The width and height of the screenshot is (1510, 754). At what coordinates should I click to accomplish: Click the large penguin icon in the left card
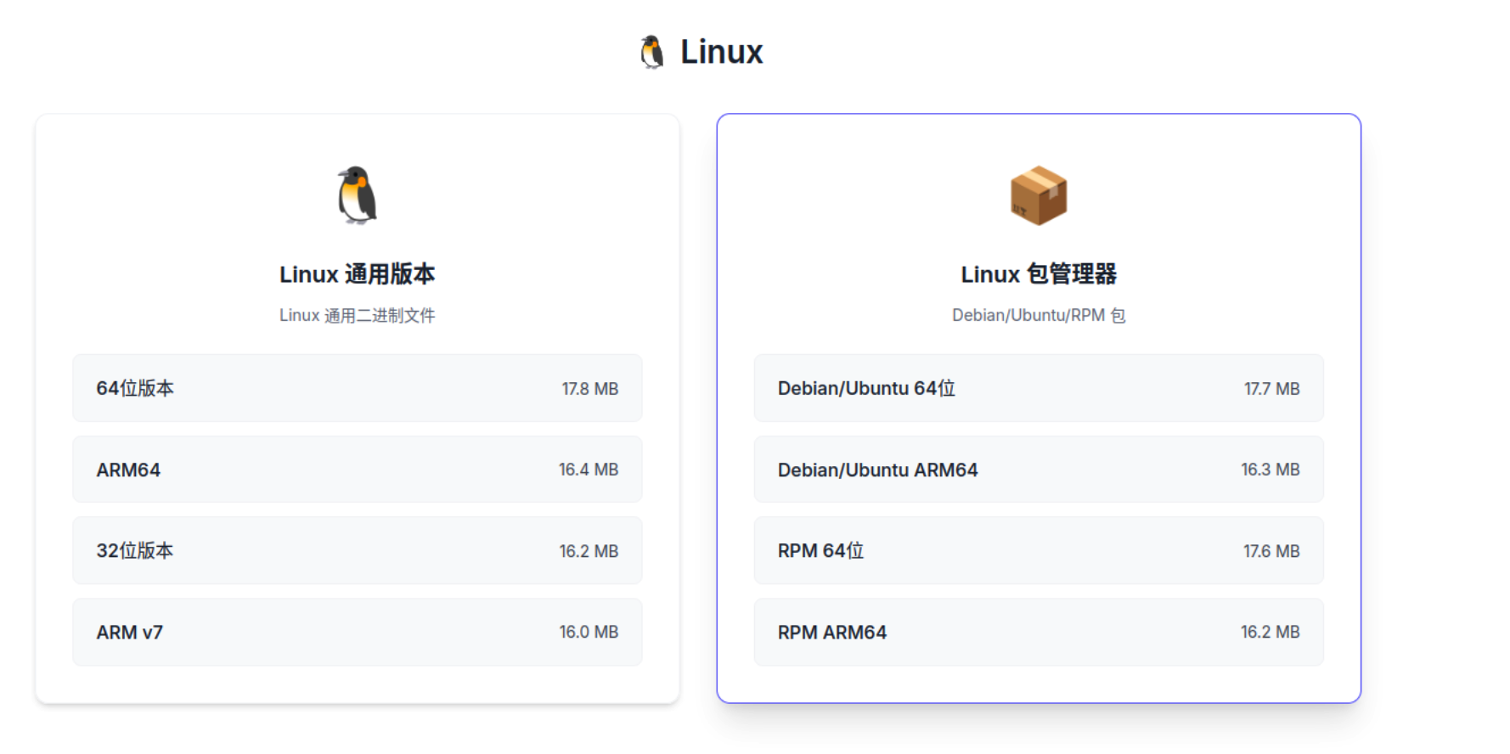(357, 195)
